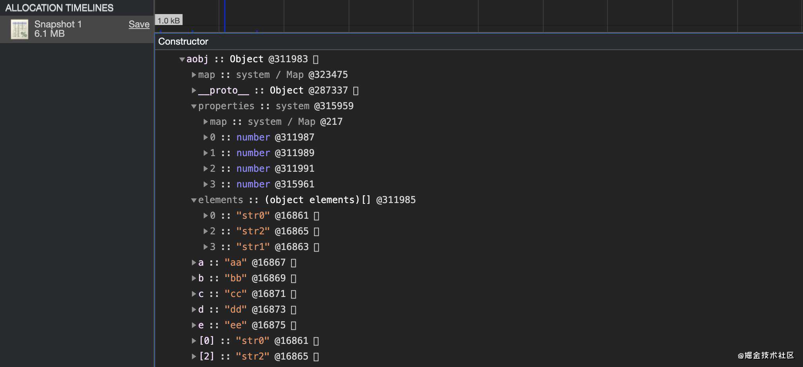
Task: Expand element 0 "str0" @16861
Action: (x=206, y=216)
